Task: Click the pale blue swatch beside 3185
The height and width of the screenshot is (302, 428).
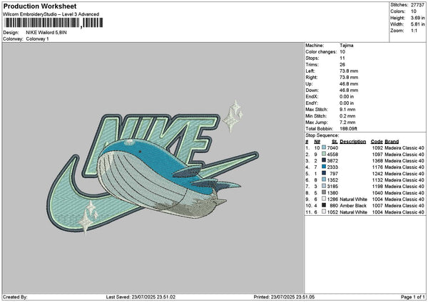Action: 324,186
